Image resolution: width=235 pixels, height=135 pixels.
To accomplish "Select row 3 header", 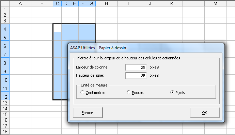I will [x=5, y=21].
